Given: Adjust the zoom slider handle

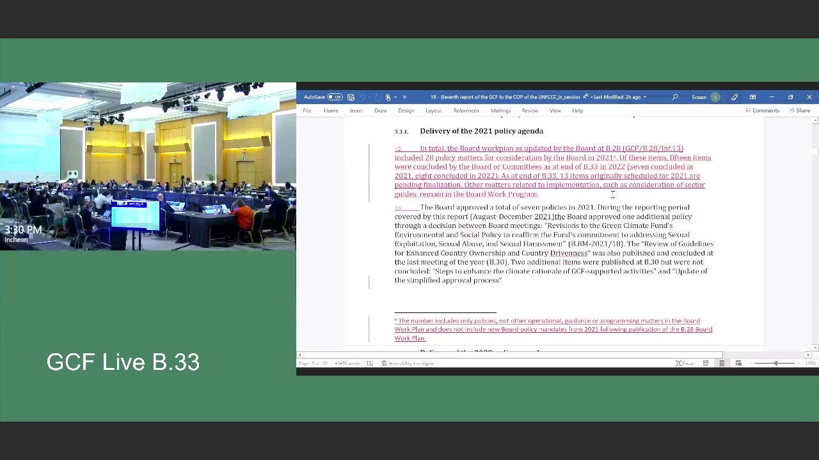Looking at the screenshot, I should [775, 364].
